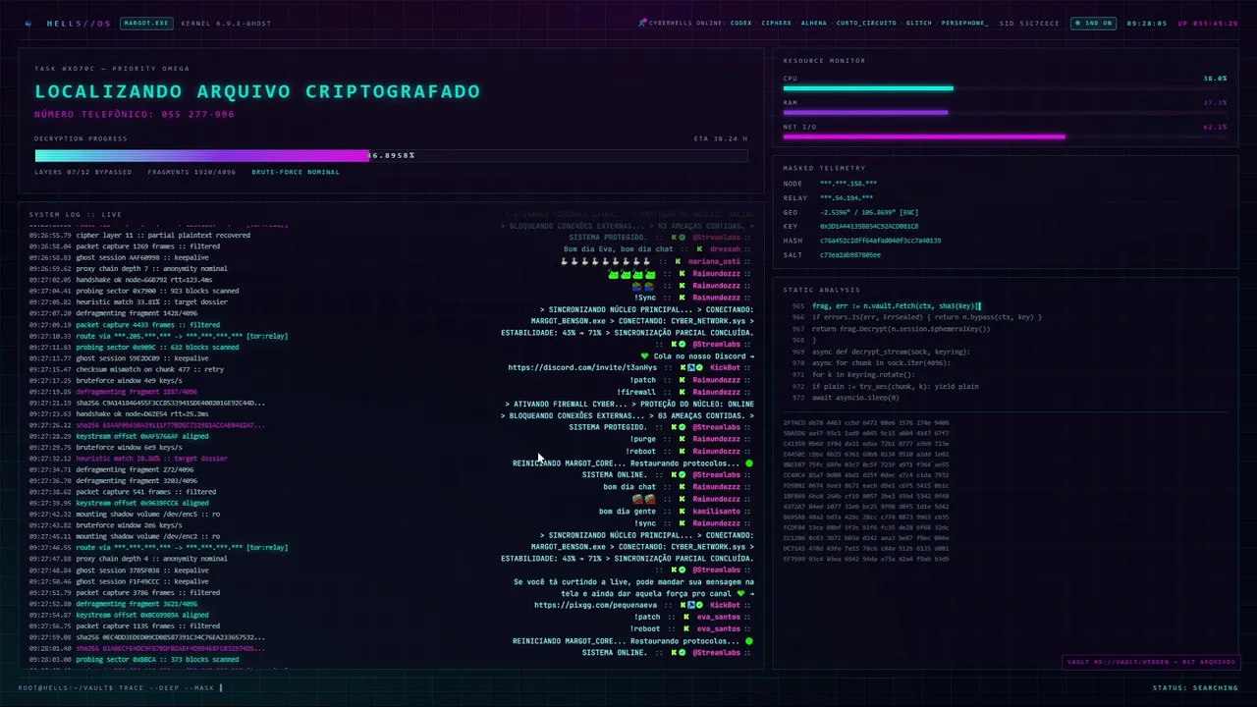The height and width of the screenshot is (707, 1257).
Task: Select user PERSEPHONE_ in online list
Action: point(965,23)
